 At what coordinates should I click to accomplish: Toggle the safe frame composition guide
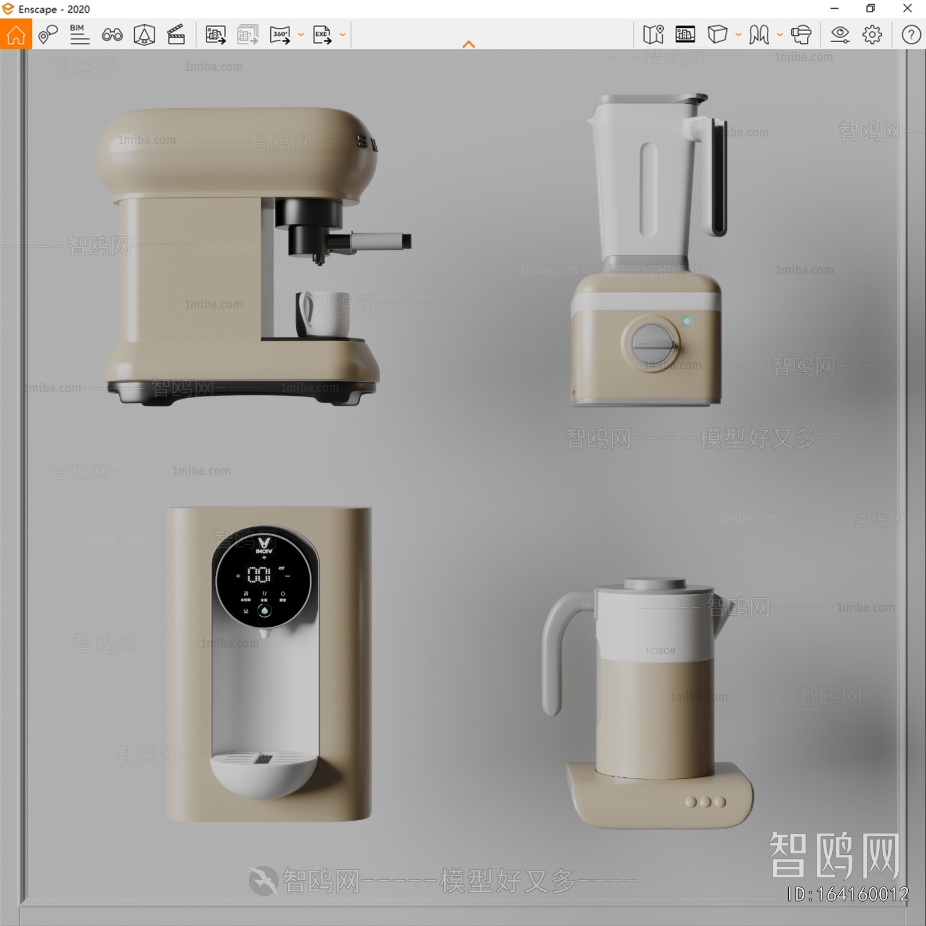coord(144,35)
